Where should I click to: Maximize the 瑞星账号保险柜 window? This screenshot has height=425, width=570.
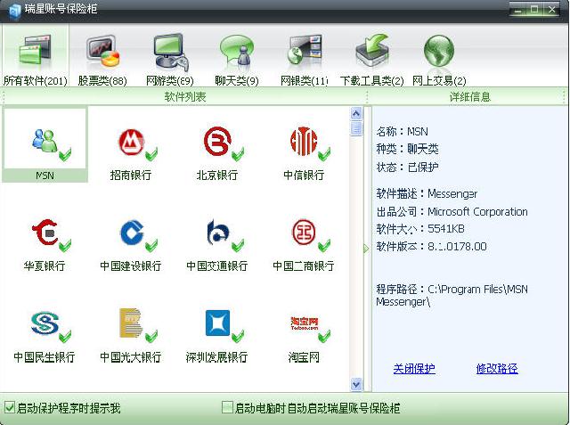tap(534, 10)
